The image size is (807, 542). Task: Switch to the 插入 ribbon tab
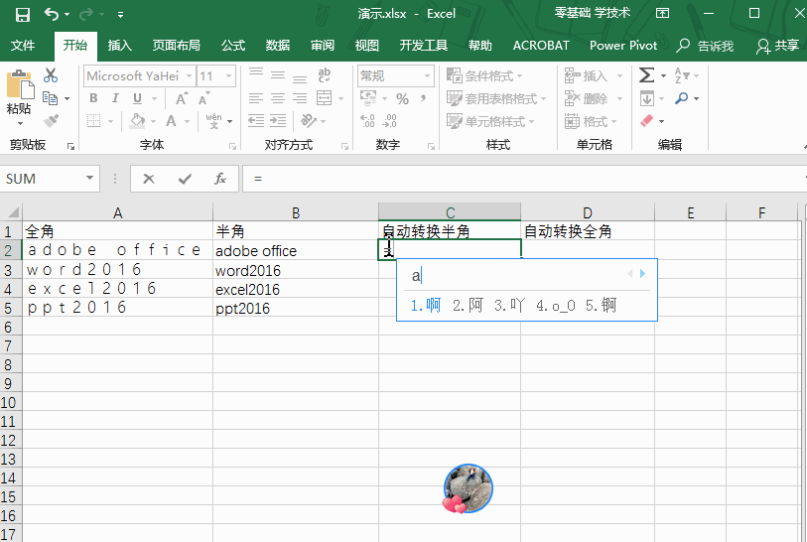119,46
